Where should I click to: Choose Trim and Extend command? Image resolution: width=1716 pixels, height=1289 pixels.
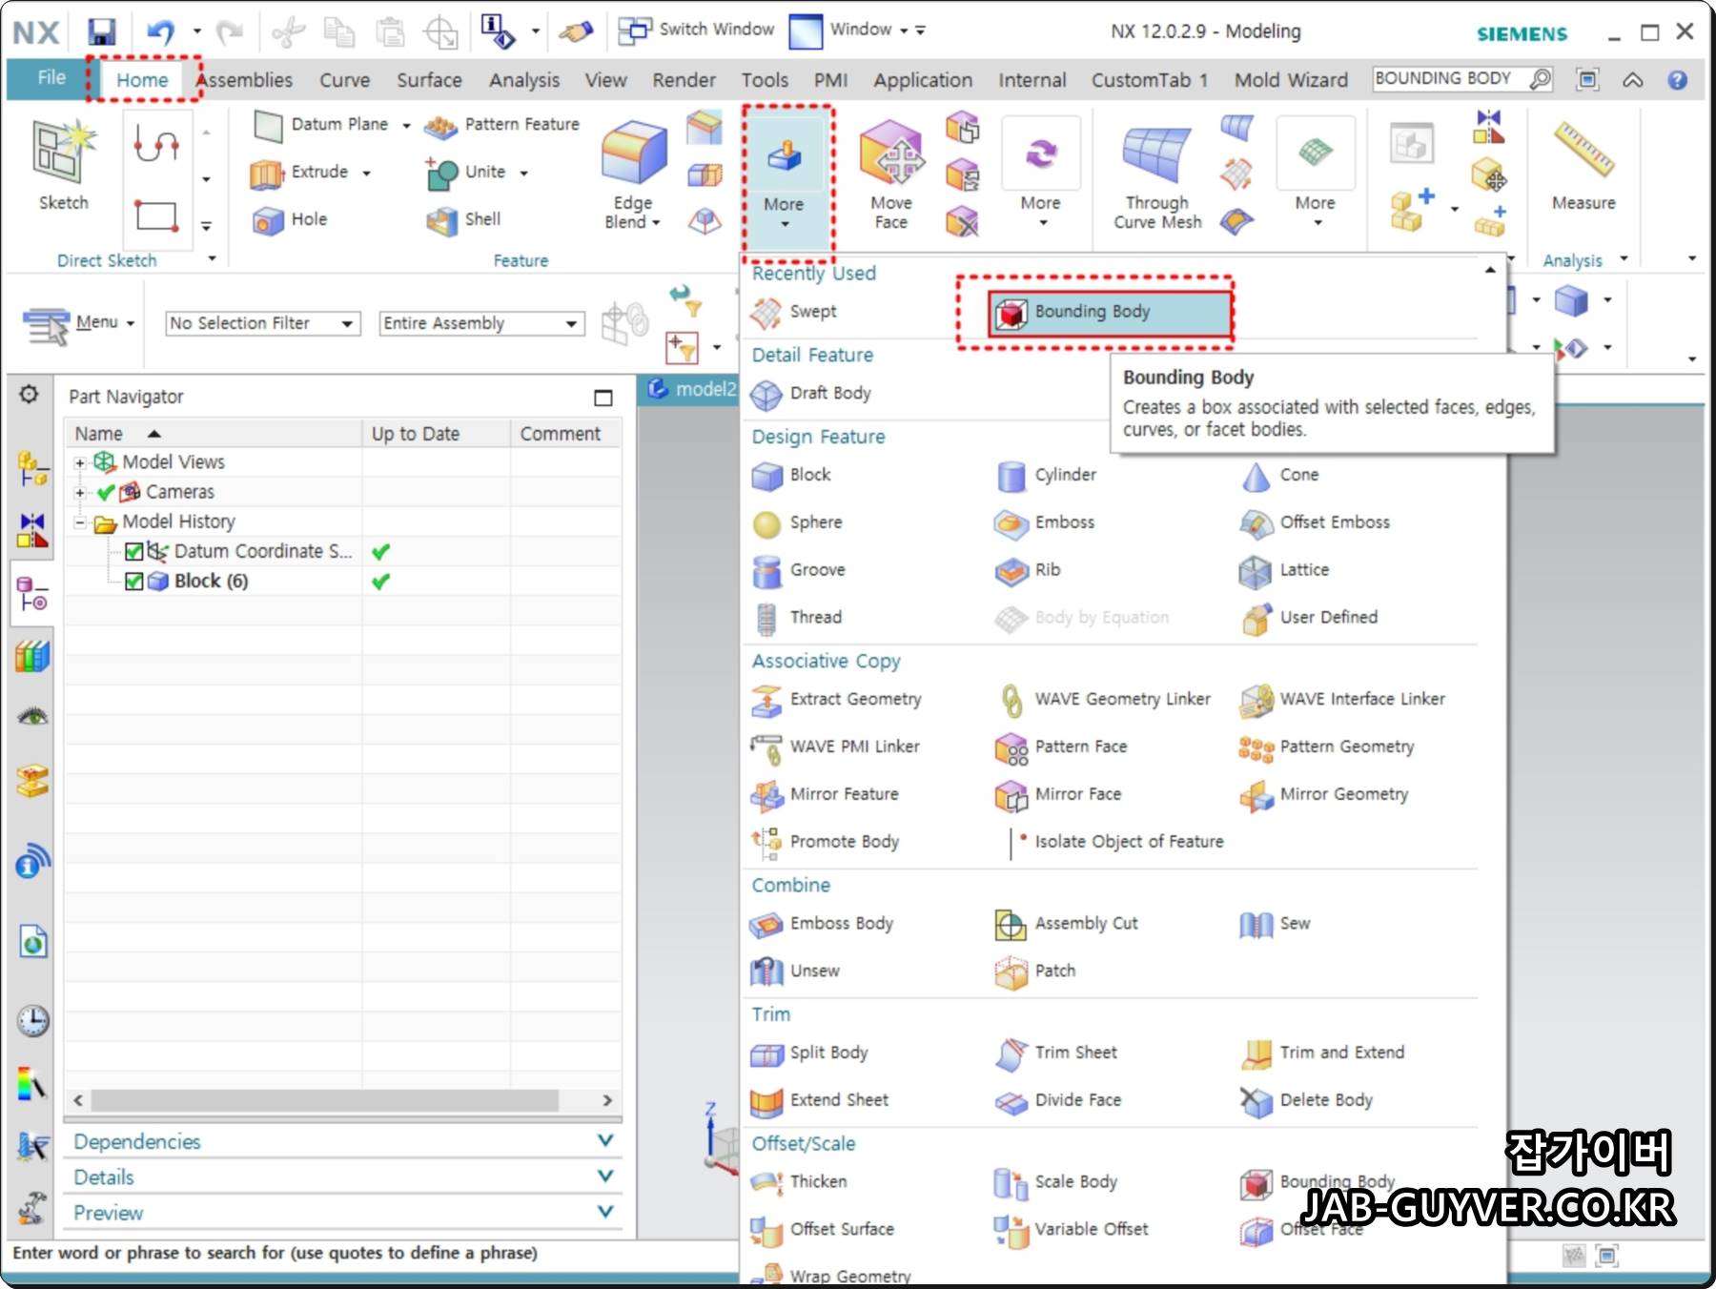1322,1053
